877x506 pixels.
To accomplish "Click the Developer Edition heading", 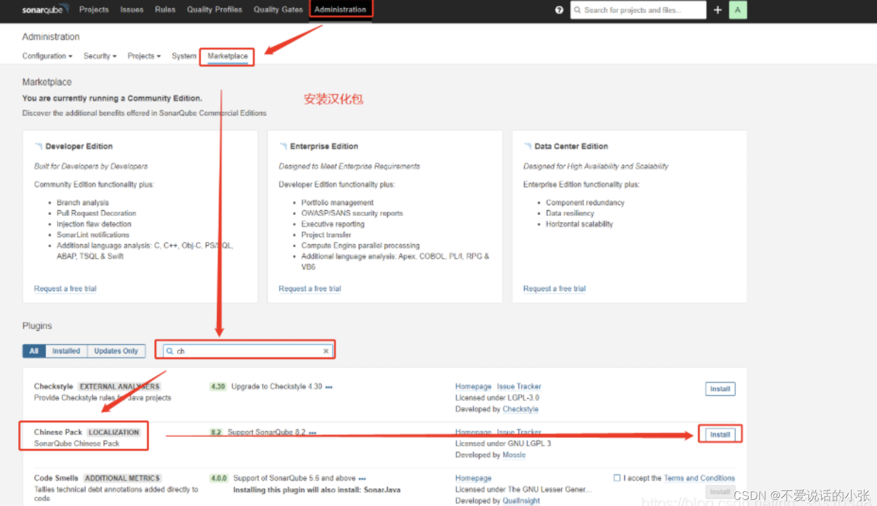I will tap(79, 146).
